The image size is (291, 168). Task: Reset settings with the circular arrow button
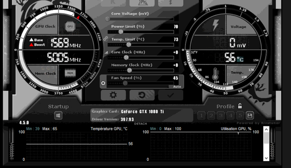[142, 95]
